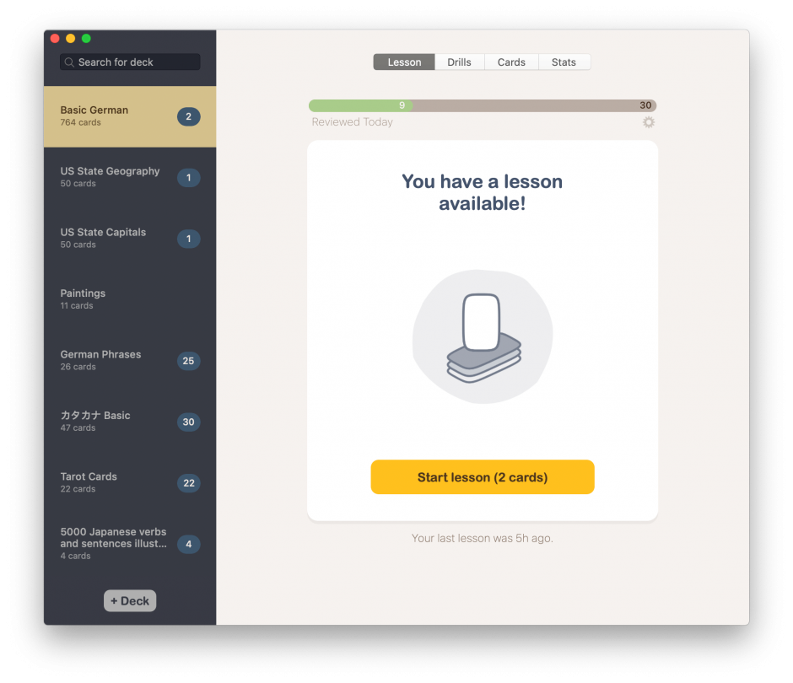Choose the 5000 Japanese verbs deck
The width and height of the screenshot is (793, 683).
click(x=130, y=544)
